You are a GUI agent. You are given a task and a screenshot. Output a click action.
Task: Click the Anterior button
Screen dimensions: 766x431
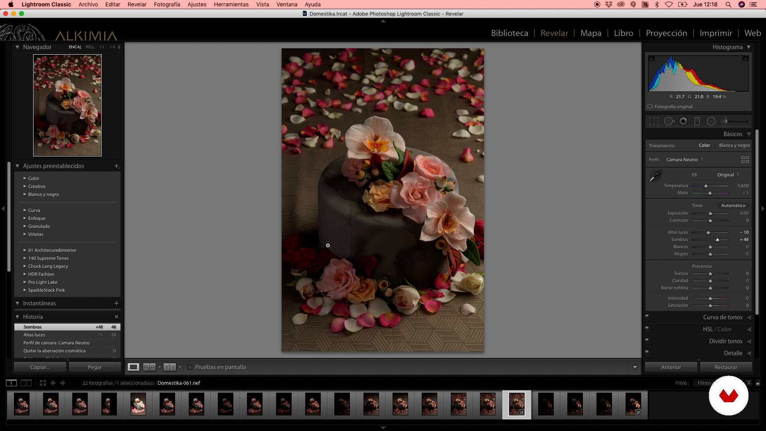coord(671,367)
